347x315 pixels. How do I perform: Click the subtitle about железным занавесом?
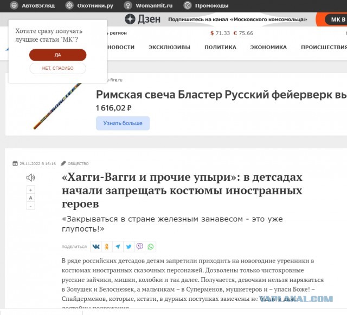coord(172,224)
